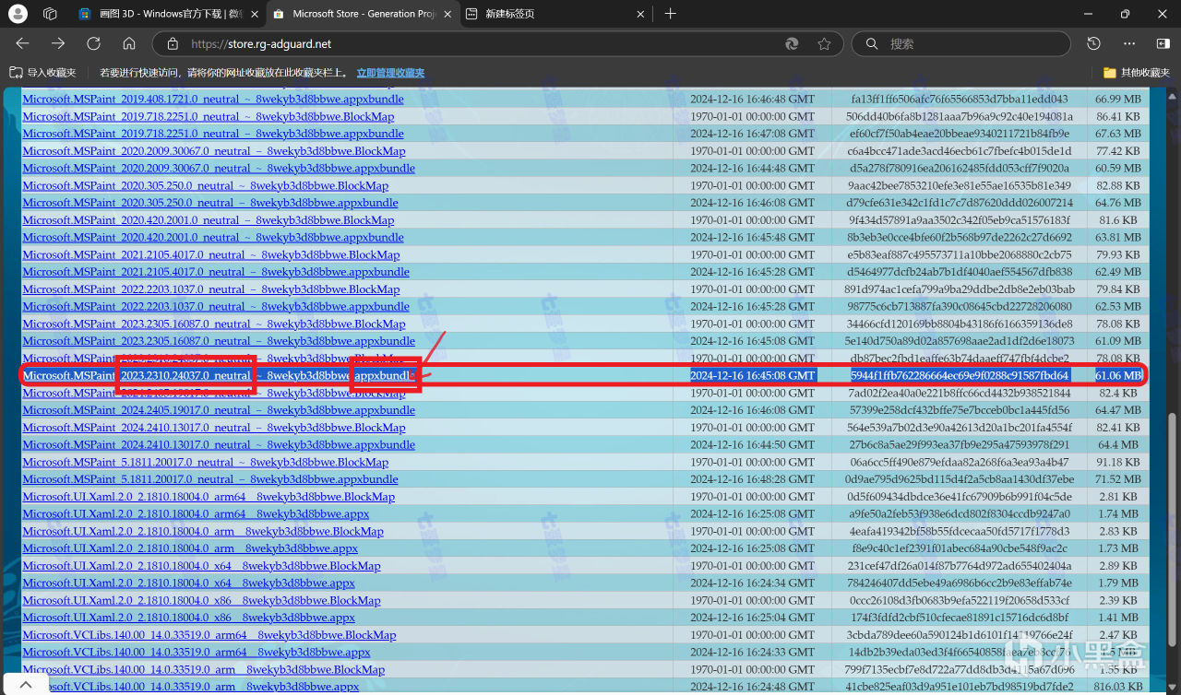Image resolution: width=1181 pixels, height=695 pixels.
Task: Open MSPaint 2021.2105.4017.0 BlockMap link
Action: pos(211,255)
